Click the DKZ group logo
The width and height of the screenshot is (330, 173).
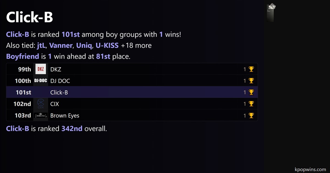pyautogui.click(x=40, y=69)
